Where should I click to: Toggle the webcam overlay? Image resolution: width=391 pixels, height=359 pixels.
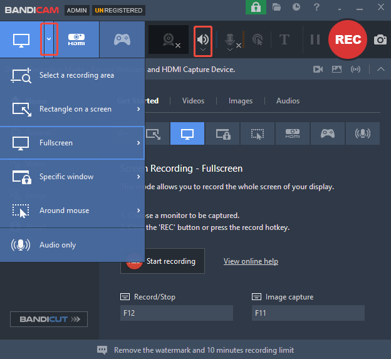coord(169,39)
